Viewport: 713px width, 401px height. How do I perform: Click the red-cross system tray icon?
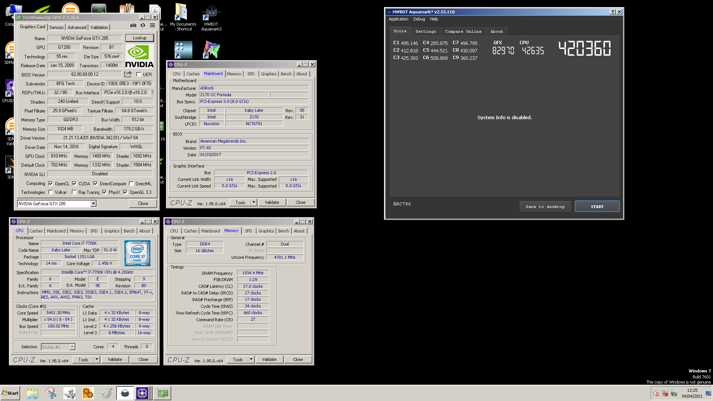[x=656, y=394]
